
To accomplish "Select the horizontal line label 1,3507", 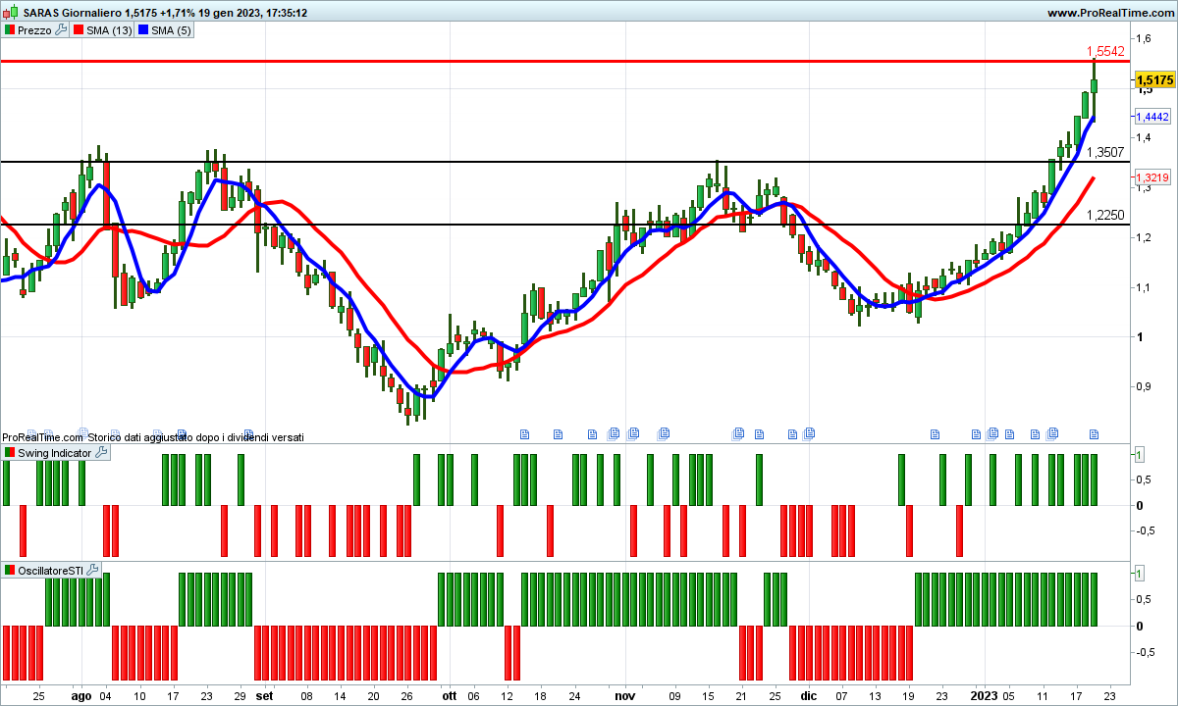I will point(1104,152).
